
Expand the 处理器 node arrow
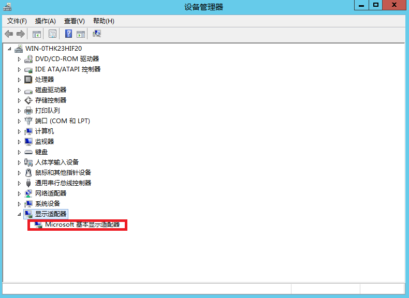click(19, 80)
